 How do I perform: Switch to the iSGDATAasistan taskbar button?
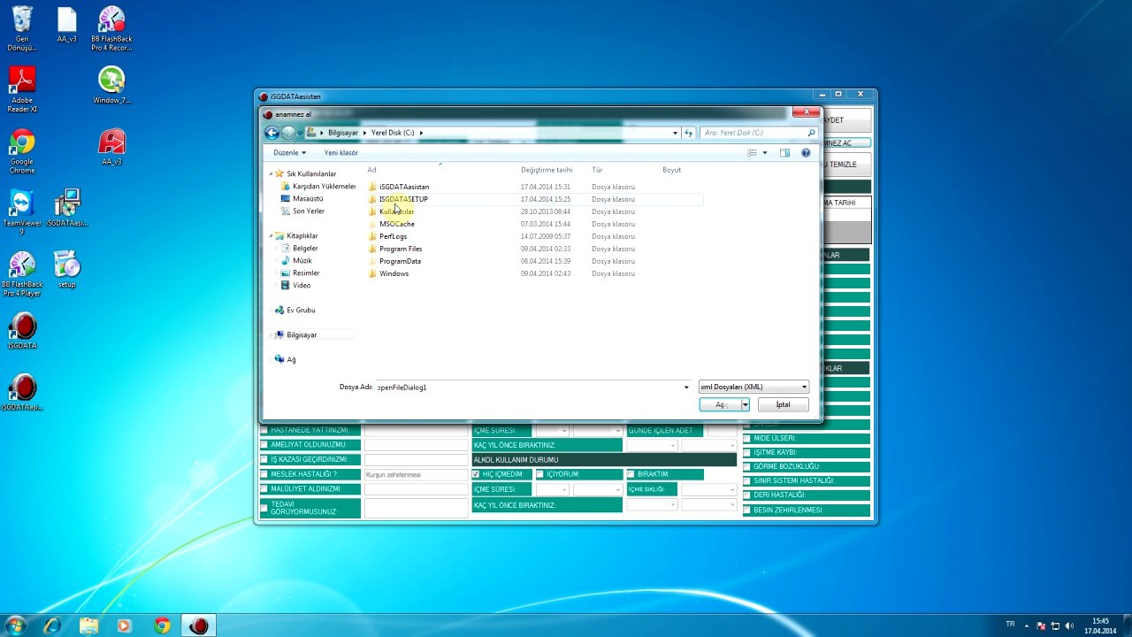pos(199,625)
